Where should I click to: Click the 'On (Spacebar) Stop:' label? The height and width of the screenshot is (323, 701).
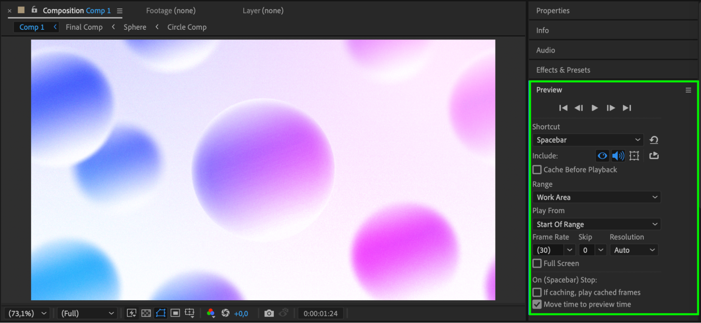pyautogui.click(x=565, y=280)
